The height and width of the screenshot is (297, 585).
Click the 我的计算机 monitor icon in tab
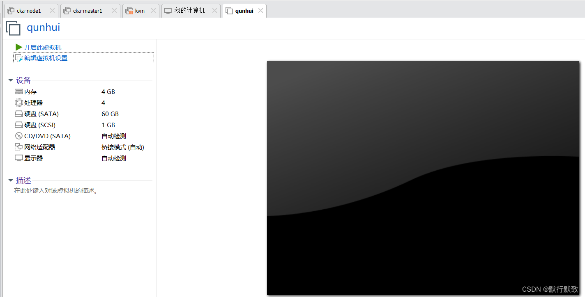(x=168, y=11)
